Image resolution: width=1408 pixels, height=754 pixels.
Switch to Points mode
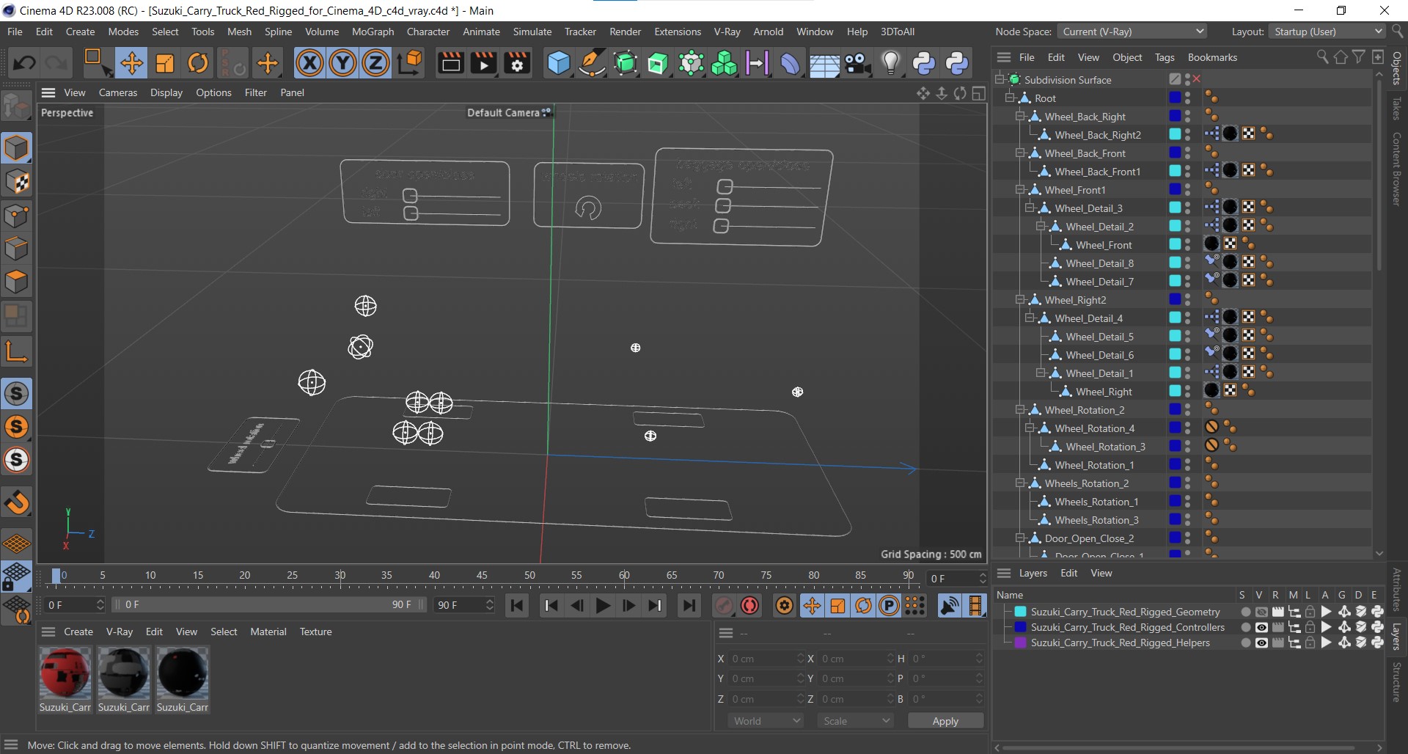pyautogui.click(x=16, y=216)
